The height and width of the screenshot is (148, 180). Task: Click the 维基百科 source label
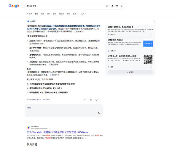pyautogui.click(x=113, y=34)
